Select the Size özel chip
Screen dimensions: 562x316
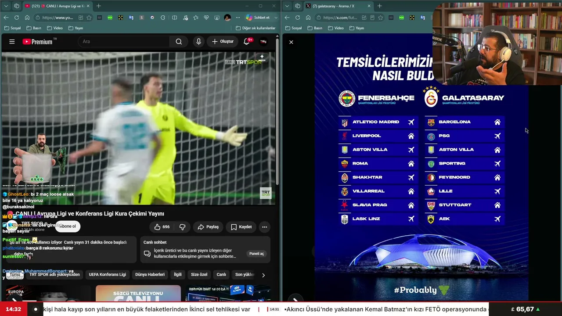(199, 275)
